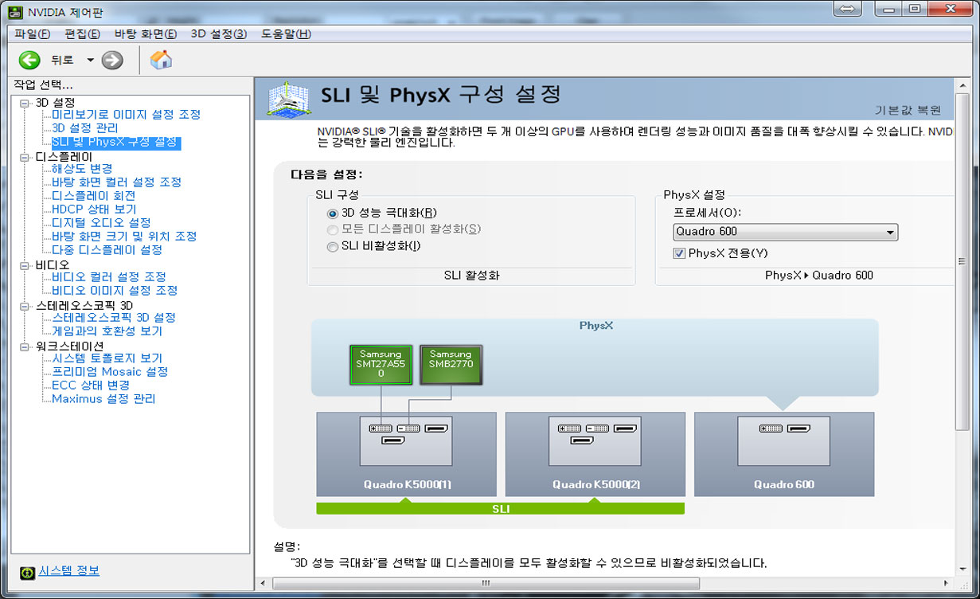The width and height of the screenshot is (980, 599).
Task: Open the 해상도 변경 page
Action: tap(82, 169)
